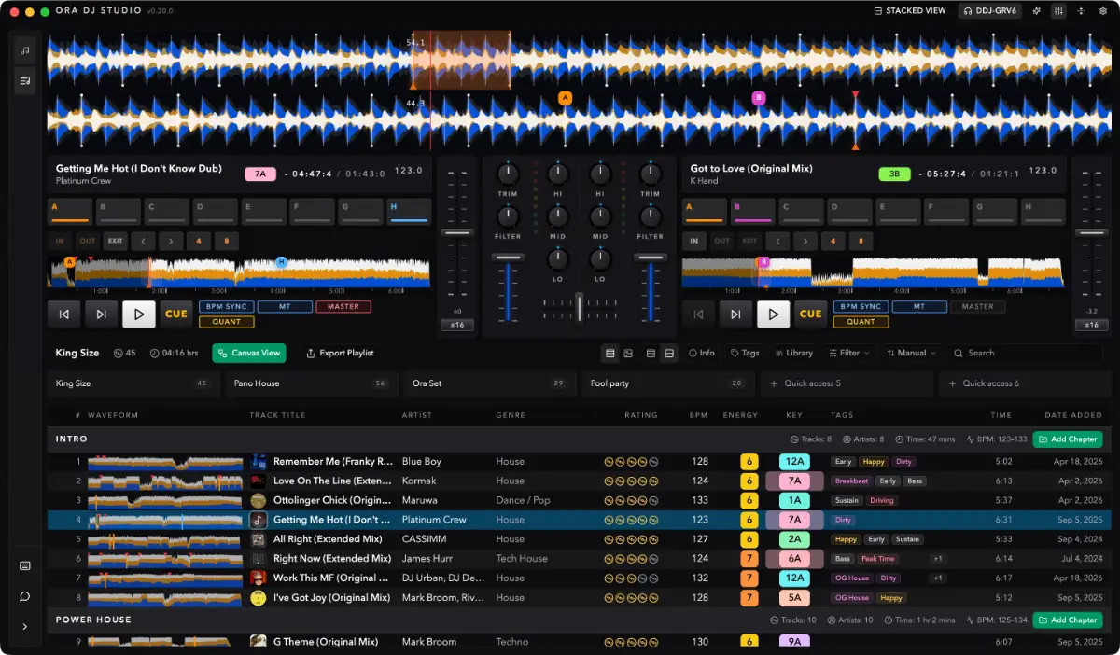1120x655 pixels.
Task: Skip to next track on right deck
Action: (735, 314)
